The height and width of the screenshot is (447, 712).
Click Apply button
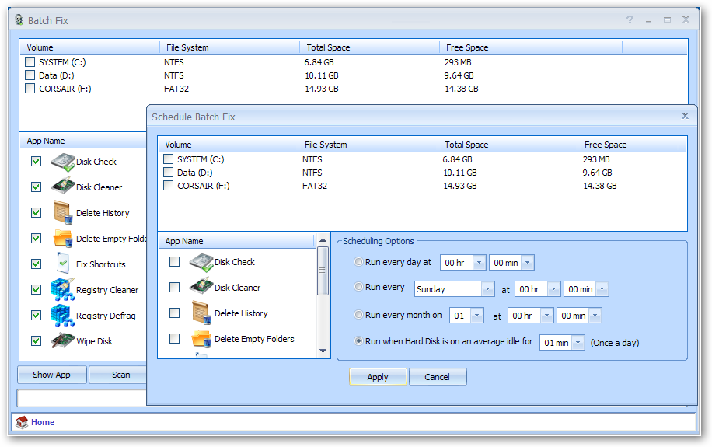pos(378,376)
